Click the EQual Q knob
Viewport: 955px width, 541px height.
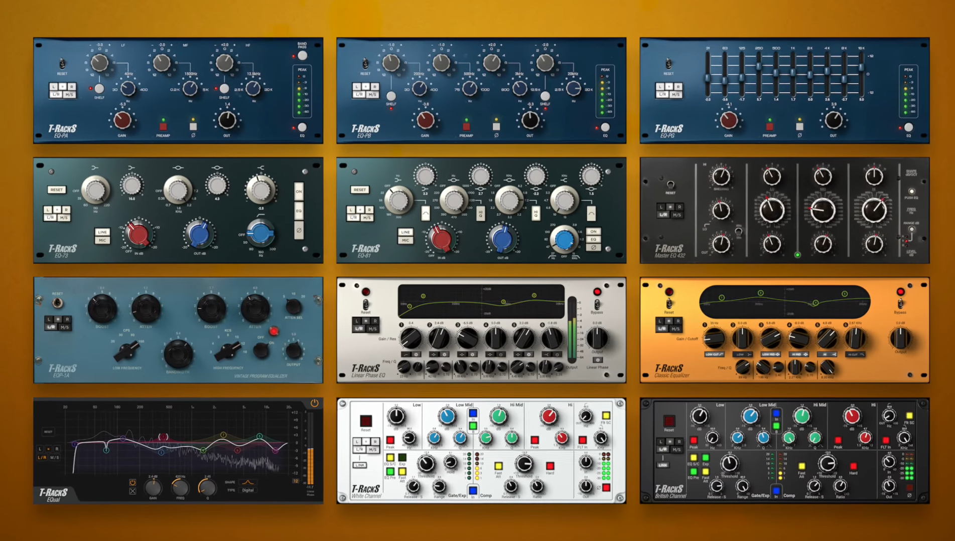207,487
